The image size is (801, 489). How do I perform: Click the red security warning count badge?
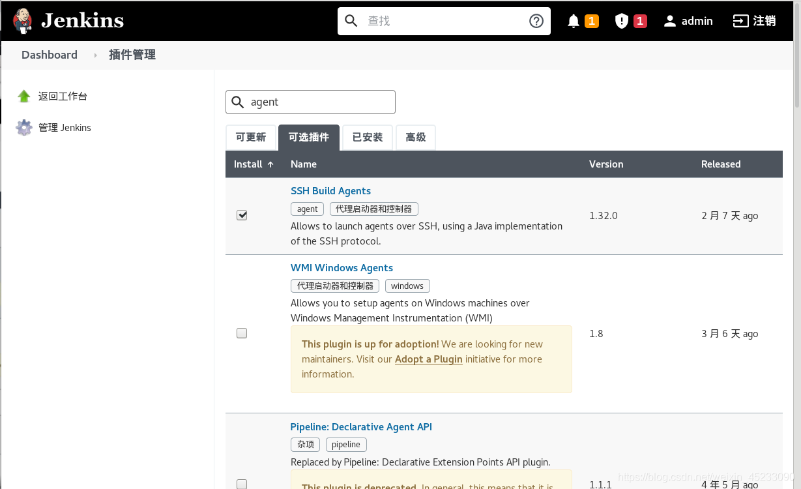tap(640, 21)
